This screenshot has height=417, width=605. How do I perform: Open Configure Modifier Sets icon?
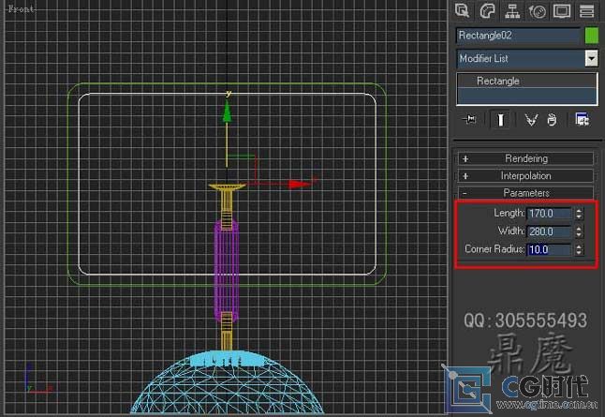click(x=582, y=120)
